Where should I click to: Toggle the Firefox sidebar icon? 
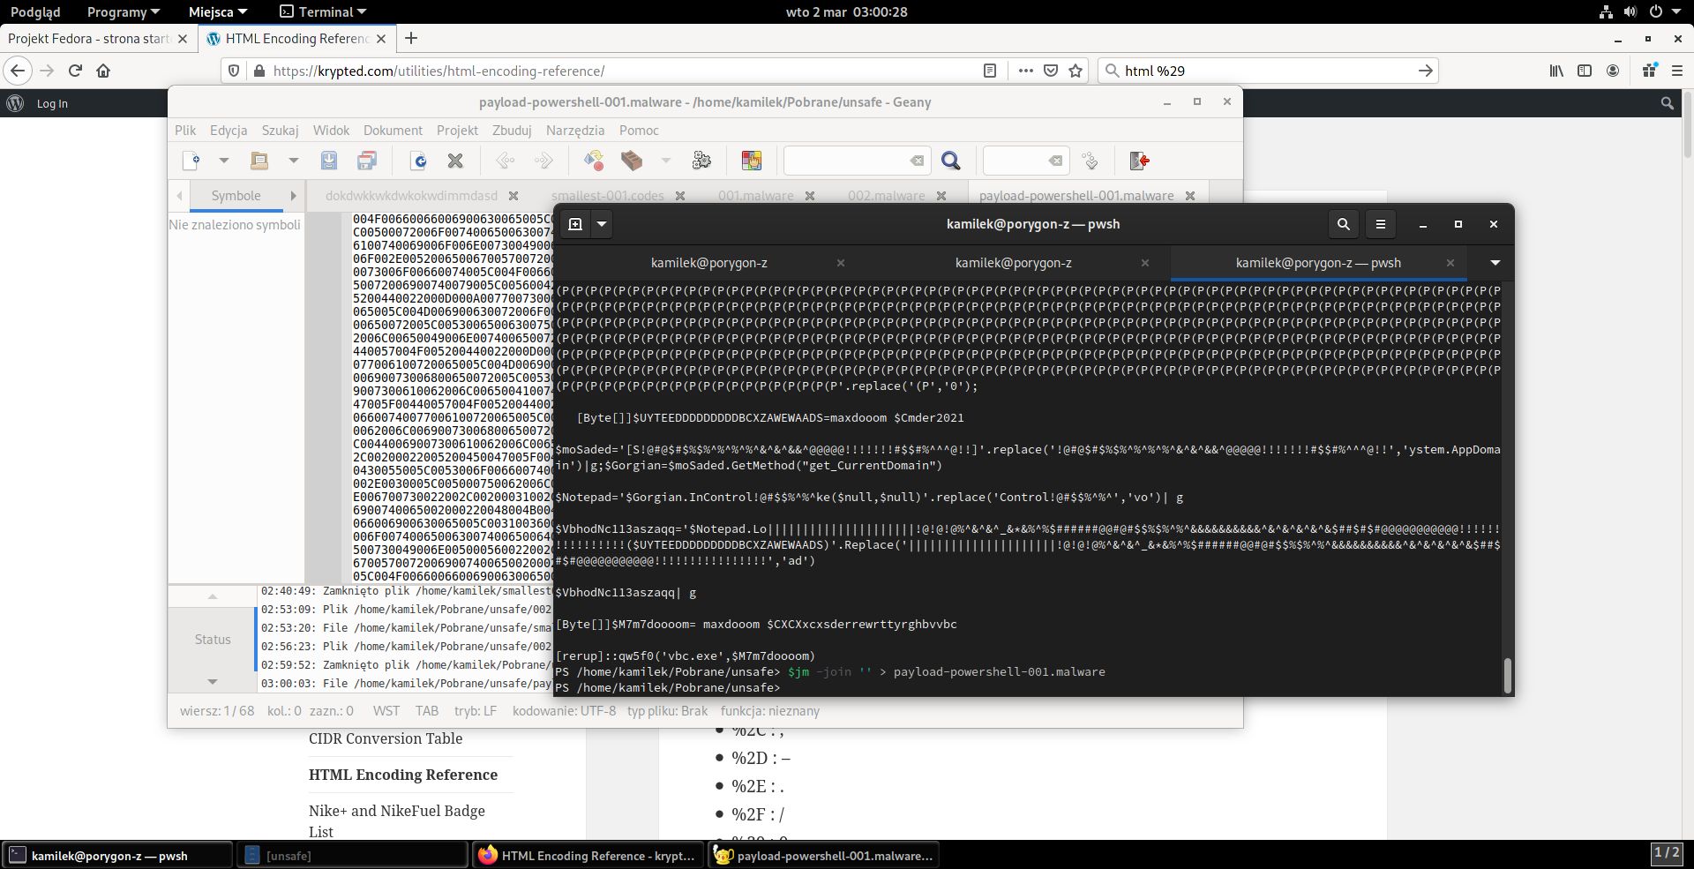coord(1585,71)
